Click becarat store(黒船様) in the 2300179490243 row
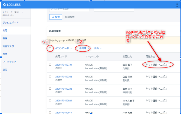The image size is (181, 114). (96, 92)
